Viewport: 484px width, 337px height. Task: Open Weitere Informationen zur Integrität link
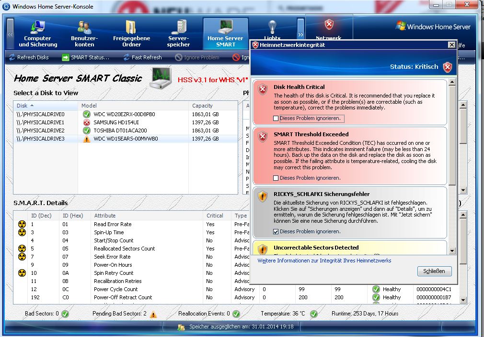point(324,261)
